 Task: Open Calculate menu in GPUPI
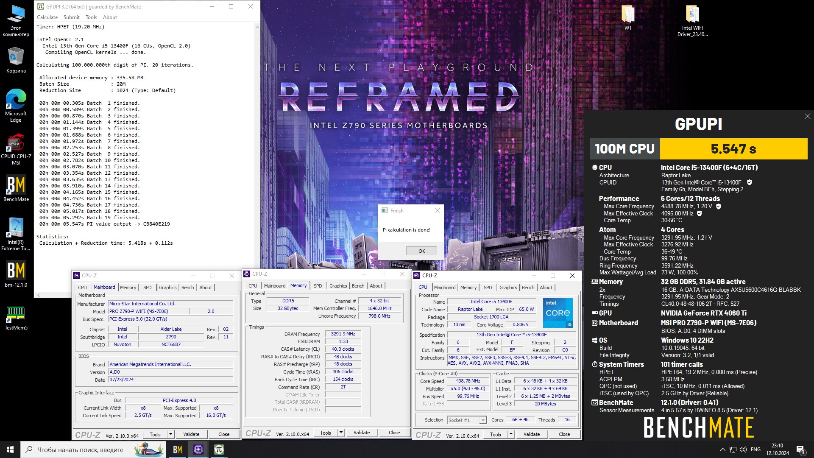tap(47, 17)
